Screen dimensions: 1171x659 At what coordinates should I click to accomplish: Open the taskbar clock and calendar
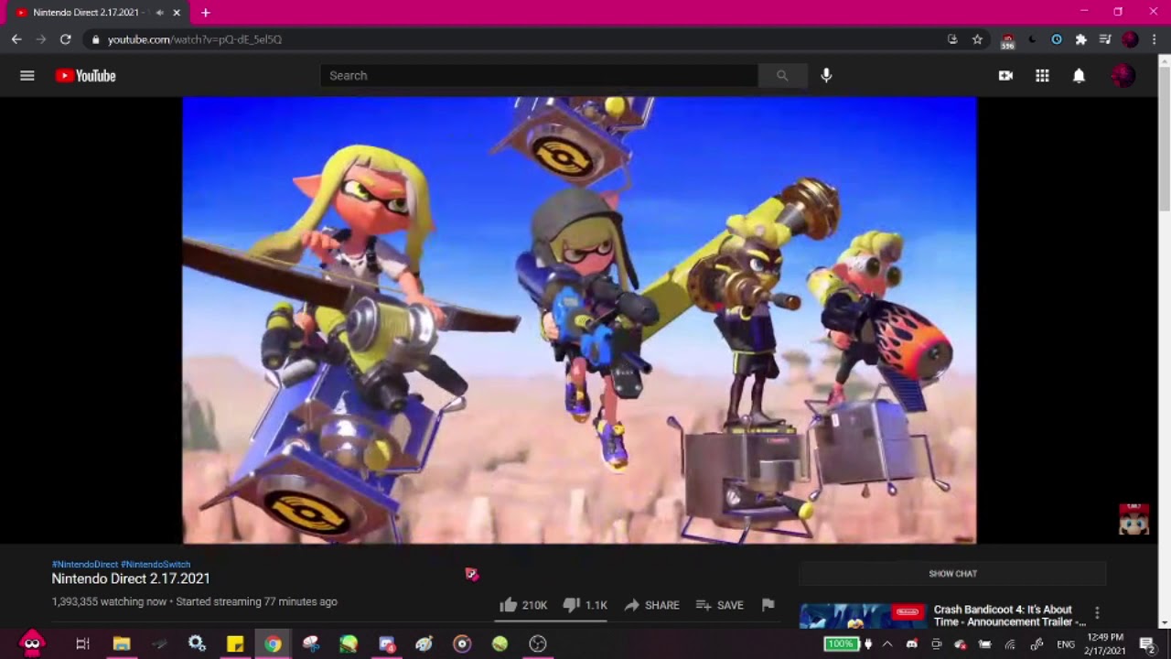pyautogui.click(x=1105, y=643)
